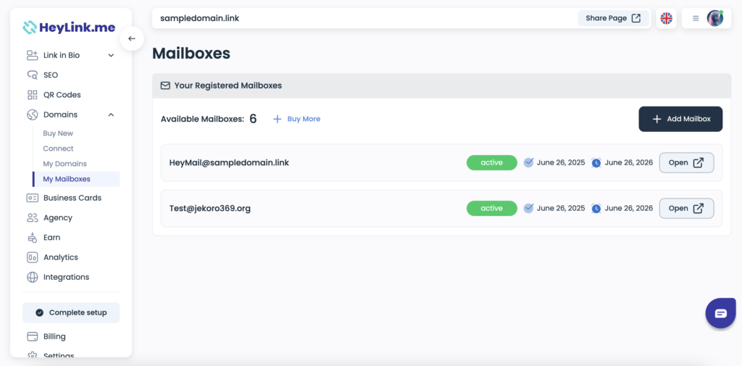Click the Your Registered Mailboxes header text
The height and width of the screenshot is (366, 742).
[x=228, y=86]
